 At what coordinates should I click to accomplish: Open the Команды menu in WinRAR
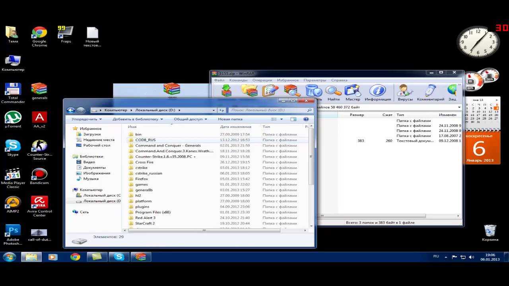click(238, 80)
